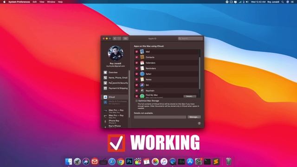
Task: Show all preferences grid button
Action: [125, 39]
